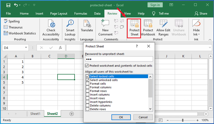
Task: Add a new sheet with plus icon
Action: [x=72, y=114]
